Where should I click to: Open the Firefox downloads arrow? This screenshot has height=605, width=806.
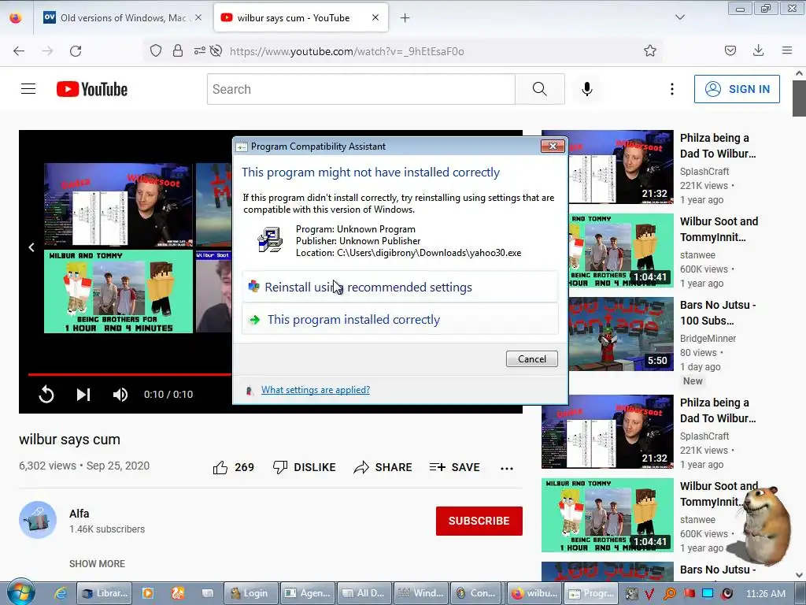click(758, 50)
